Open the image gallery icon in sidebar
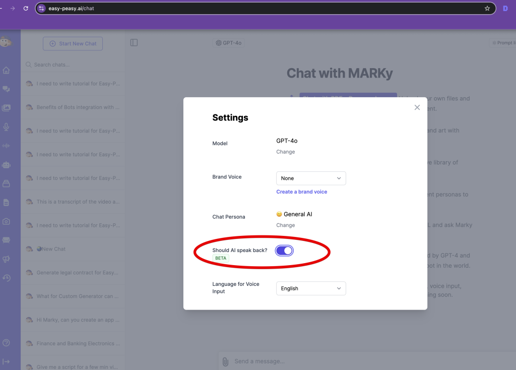Image resolution: width=516 pixels, height=370 pixels. [7, 108]
